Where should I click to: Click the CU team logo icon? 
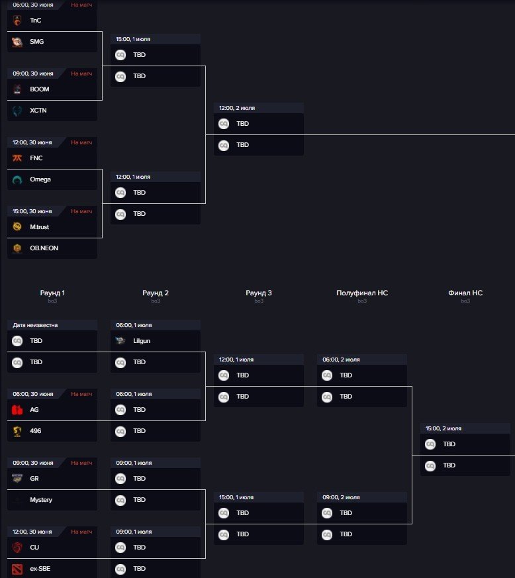(17, 548)
